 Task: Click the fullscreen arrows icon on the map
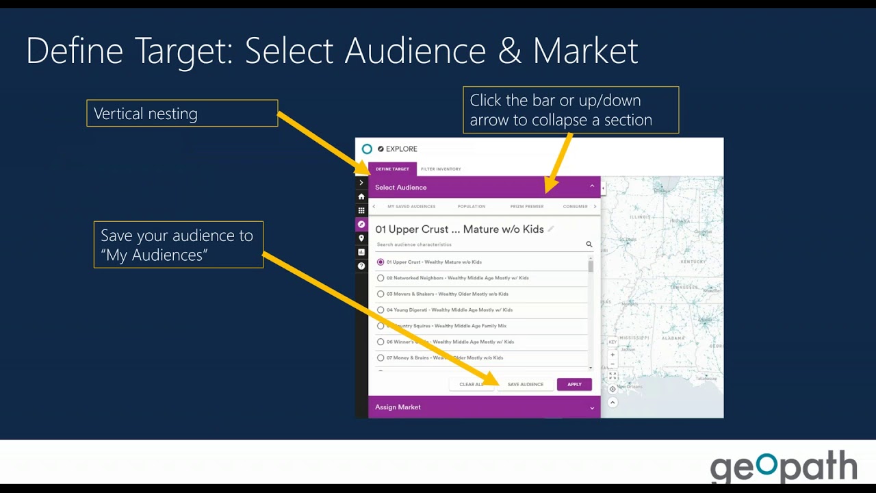(x=611, y=375)
